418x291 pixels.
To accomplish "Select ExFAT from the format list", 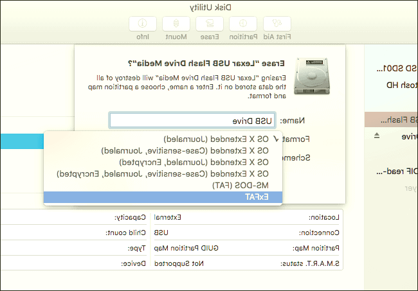I will tap(163, 197).
